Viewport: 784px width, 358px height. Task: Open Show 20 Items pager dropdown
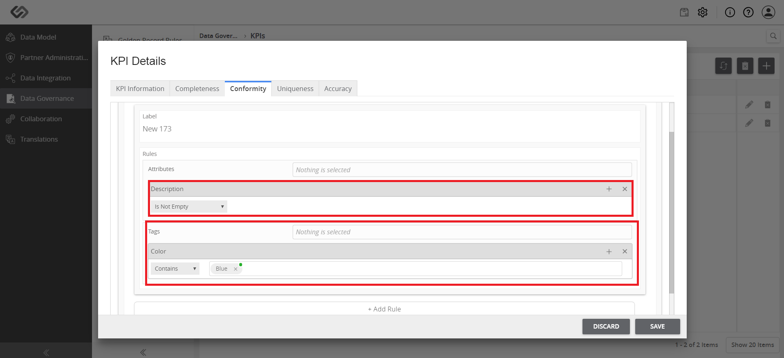pos(753,345)
